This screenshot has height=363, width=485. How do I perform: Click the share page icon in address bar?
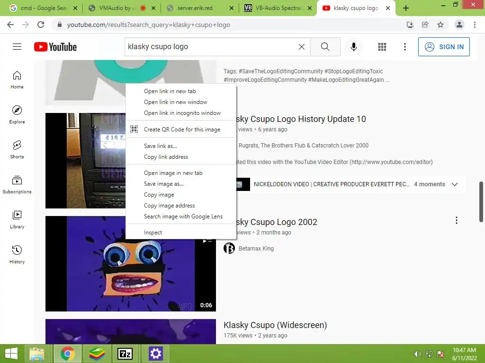(x=425, y=25)
